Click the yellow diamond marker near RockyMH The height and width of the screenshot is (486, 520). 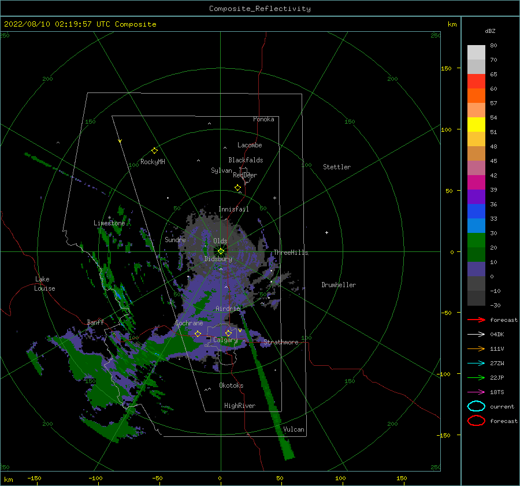[154, 151]
